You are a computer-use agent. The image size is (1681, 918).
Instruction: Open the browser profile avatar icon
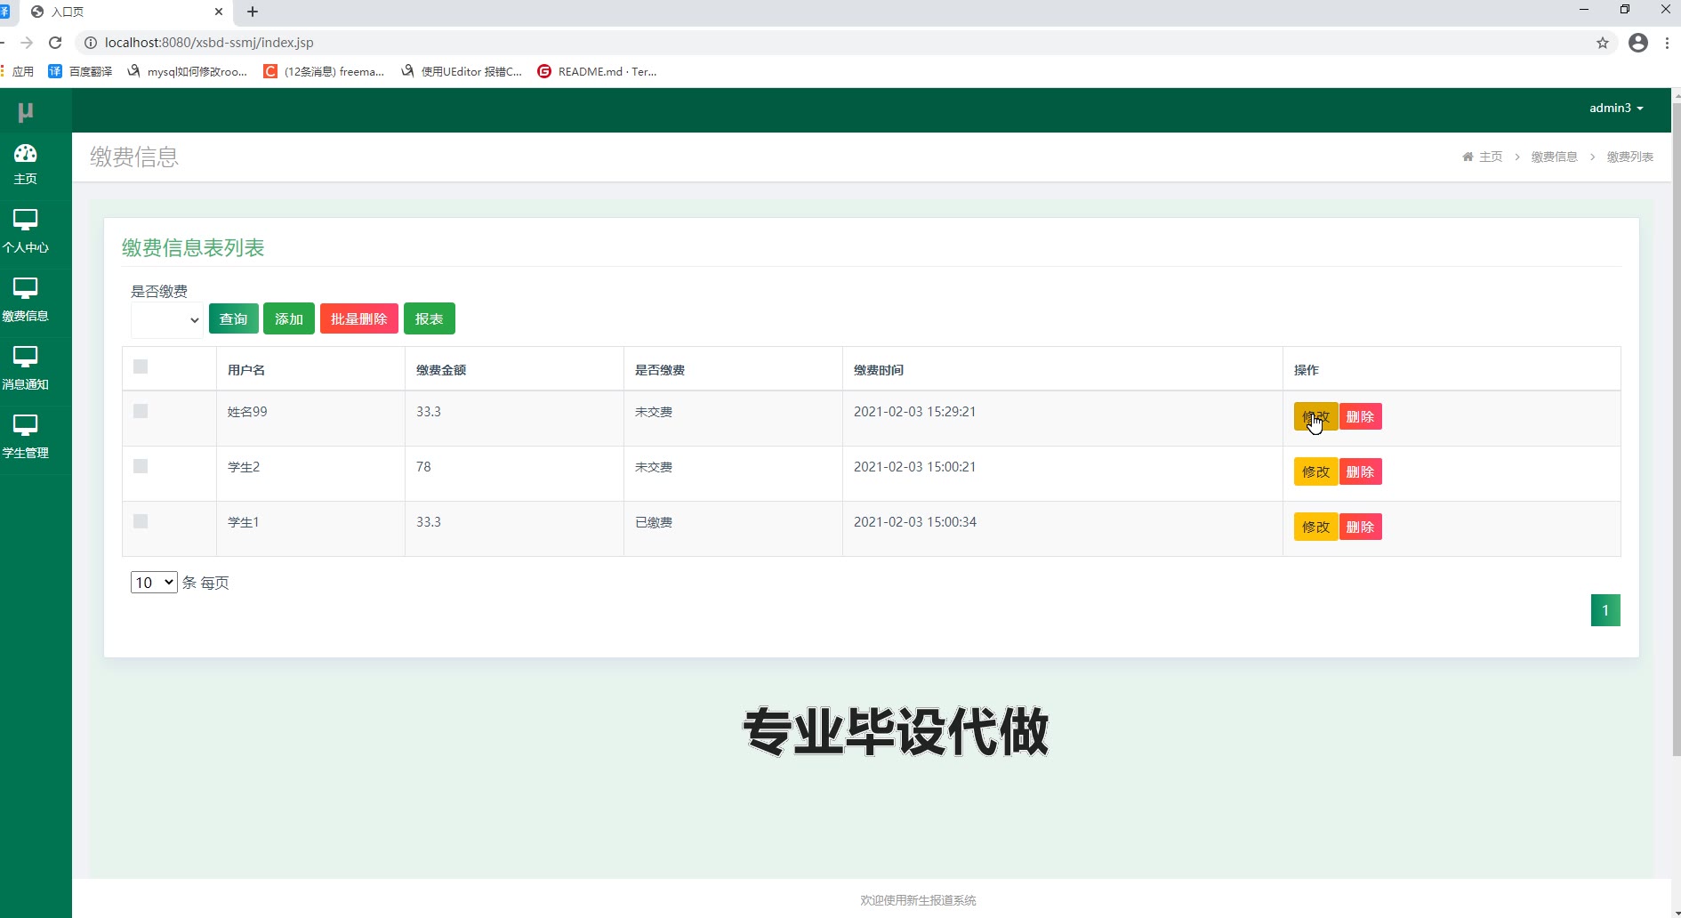(x=1638, y=43)
